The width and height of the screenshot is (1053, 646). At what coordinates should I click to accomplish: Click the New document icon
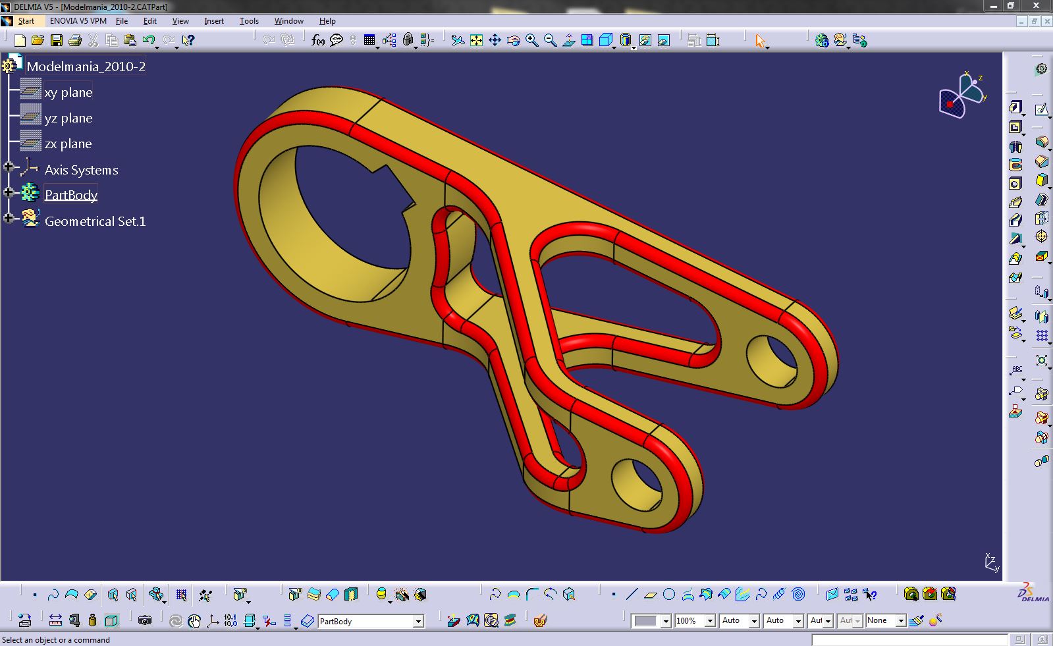pyautogui.click(x=20, y=40)
